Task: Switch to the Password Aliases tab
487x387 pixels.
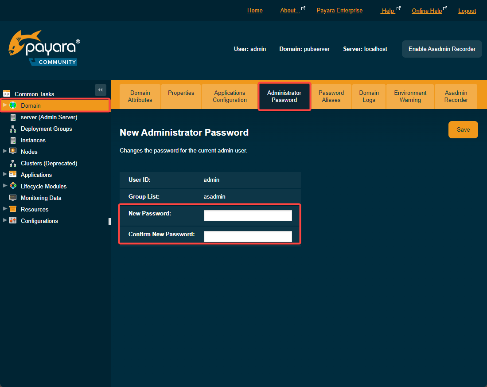Action: pos(331,96)
